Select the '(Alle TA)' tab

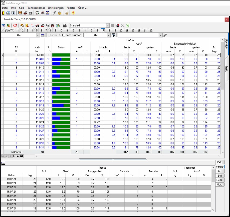coord(9,30)
